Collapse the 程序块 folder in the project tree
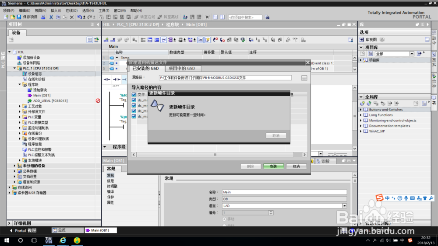The height and width of the screenshot is (246, 438). point(20,84)
